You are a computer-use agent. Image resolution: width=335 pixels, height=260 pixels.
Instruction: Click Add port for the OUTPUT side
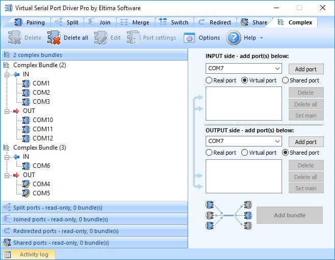305,142
